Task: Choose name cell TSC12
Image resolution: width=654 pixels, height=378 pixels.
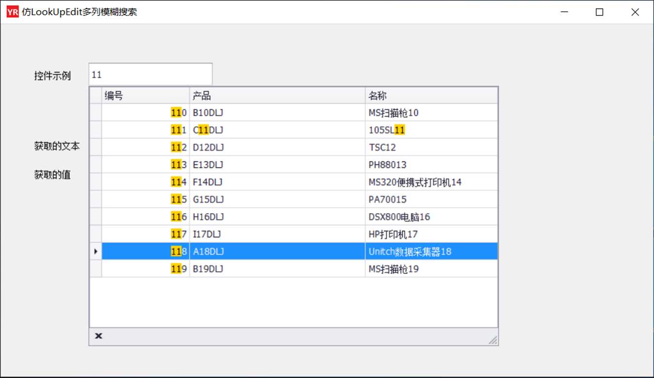Action: pyautogui.click(x=431, y=147)
